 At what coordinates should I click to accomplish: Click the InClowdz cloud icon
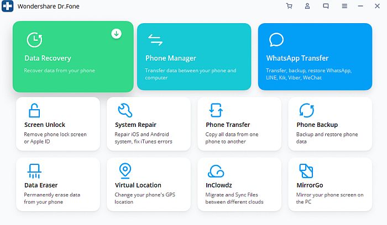(x=216, y=171)
